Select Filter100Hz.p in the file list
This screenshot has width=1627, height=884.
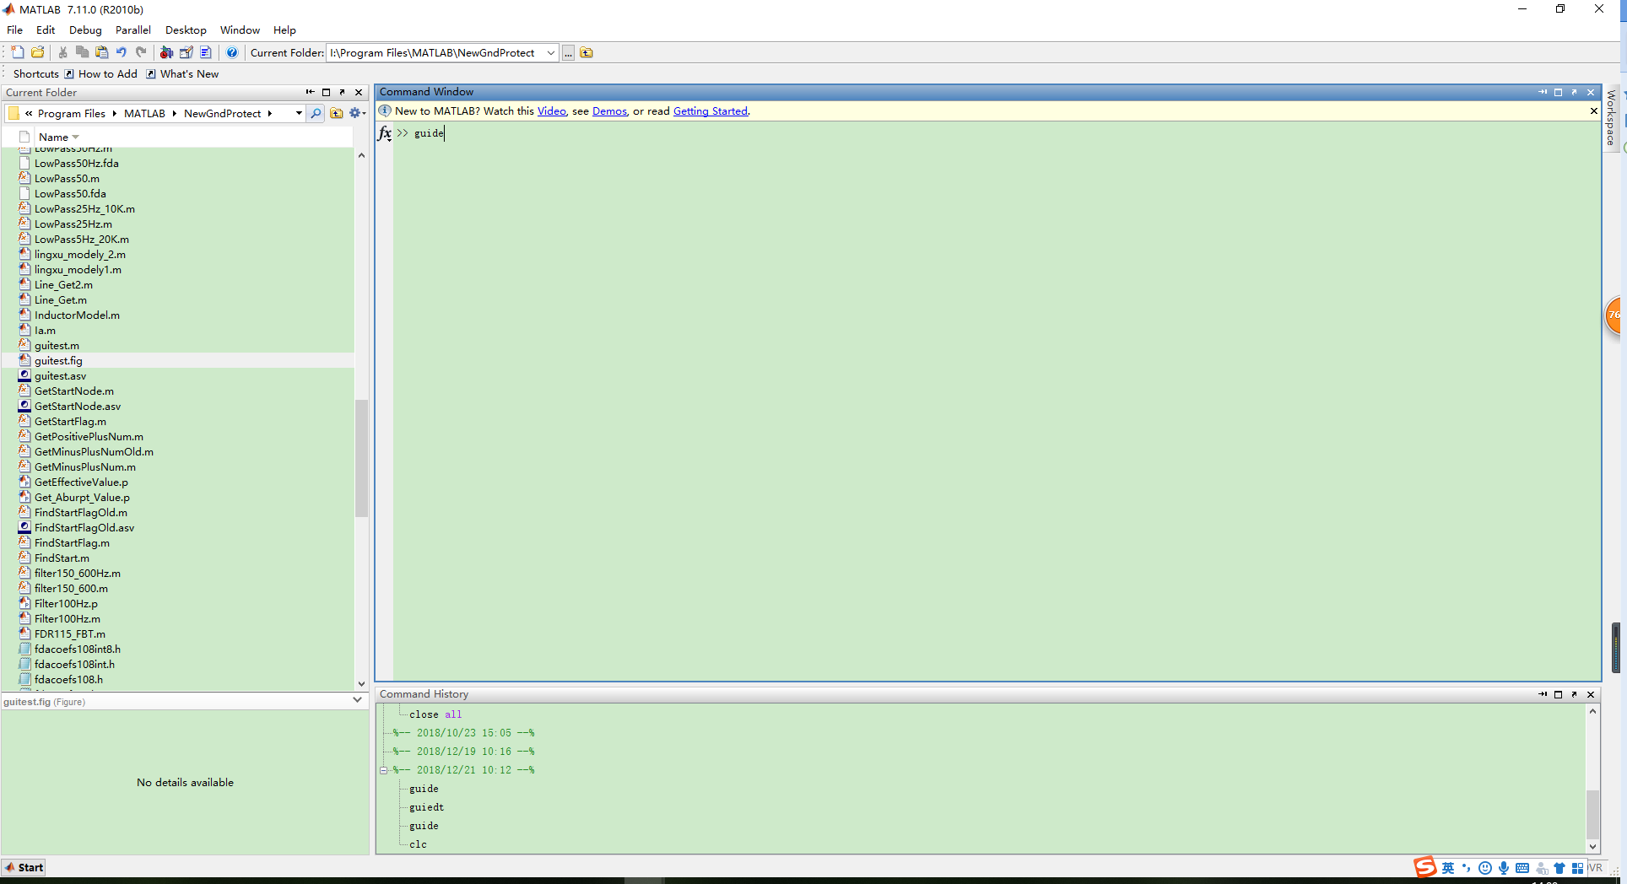tap(66, 604)
